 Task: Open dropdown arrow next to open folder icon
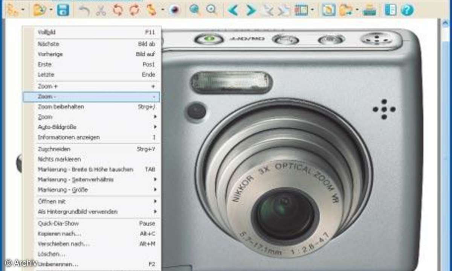(50, 10)
